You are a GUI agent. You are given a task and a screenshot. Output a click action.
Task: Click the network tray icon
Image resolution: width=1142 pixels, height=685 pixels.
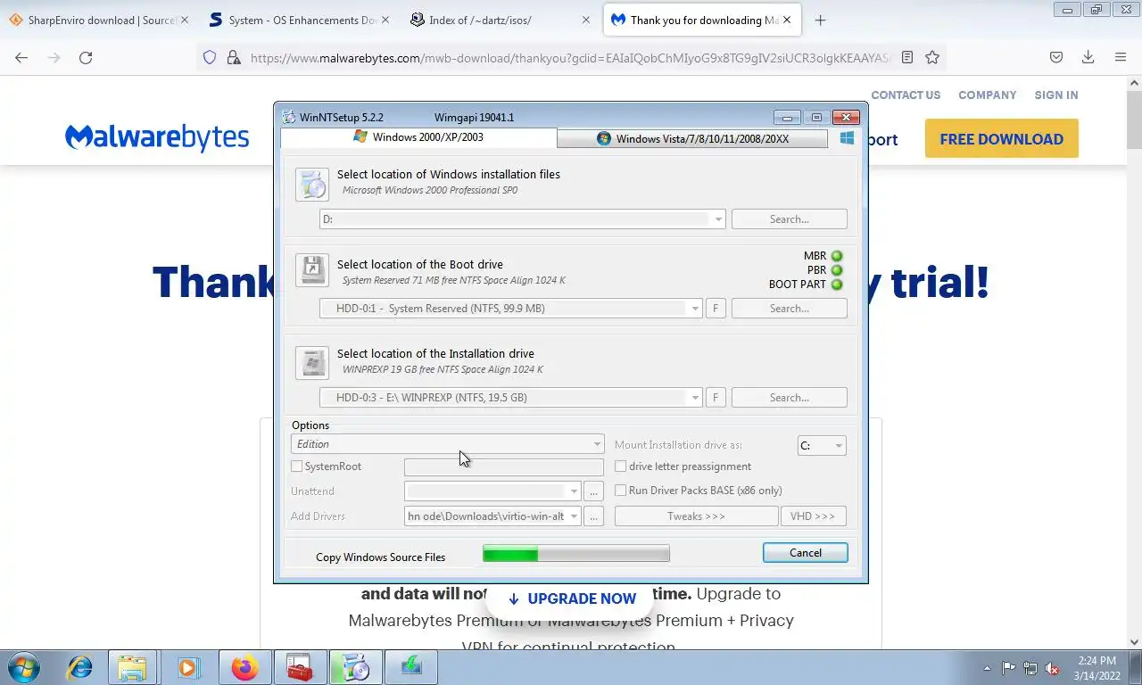(1030, 667)
